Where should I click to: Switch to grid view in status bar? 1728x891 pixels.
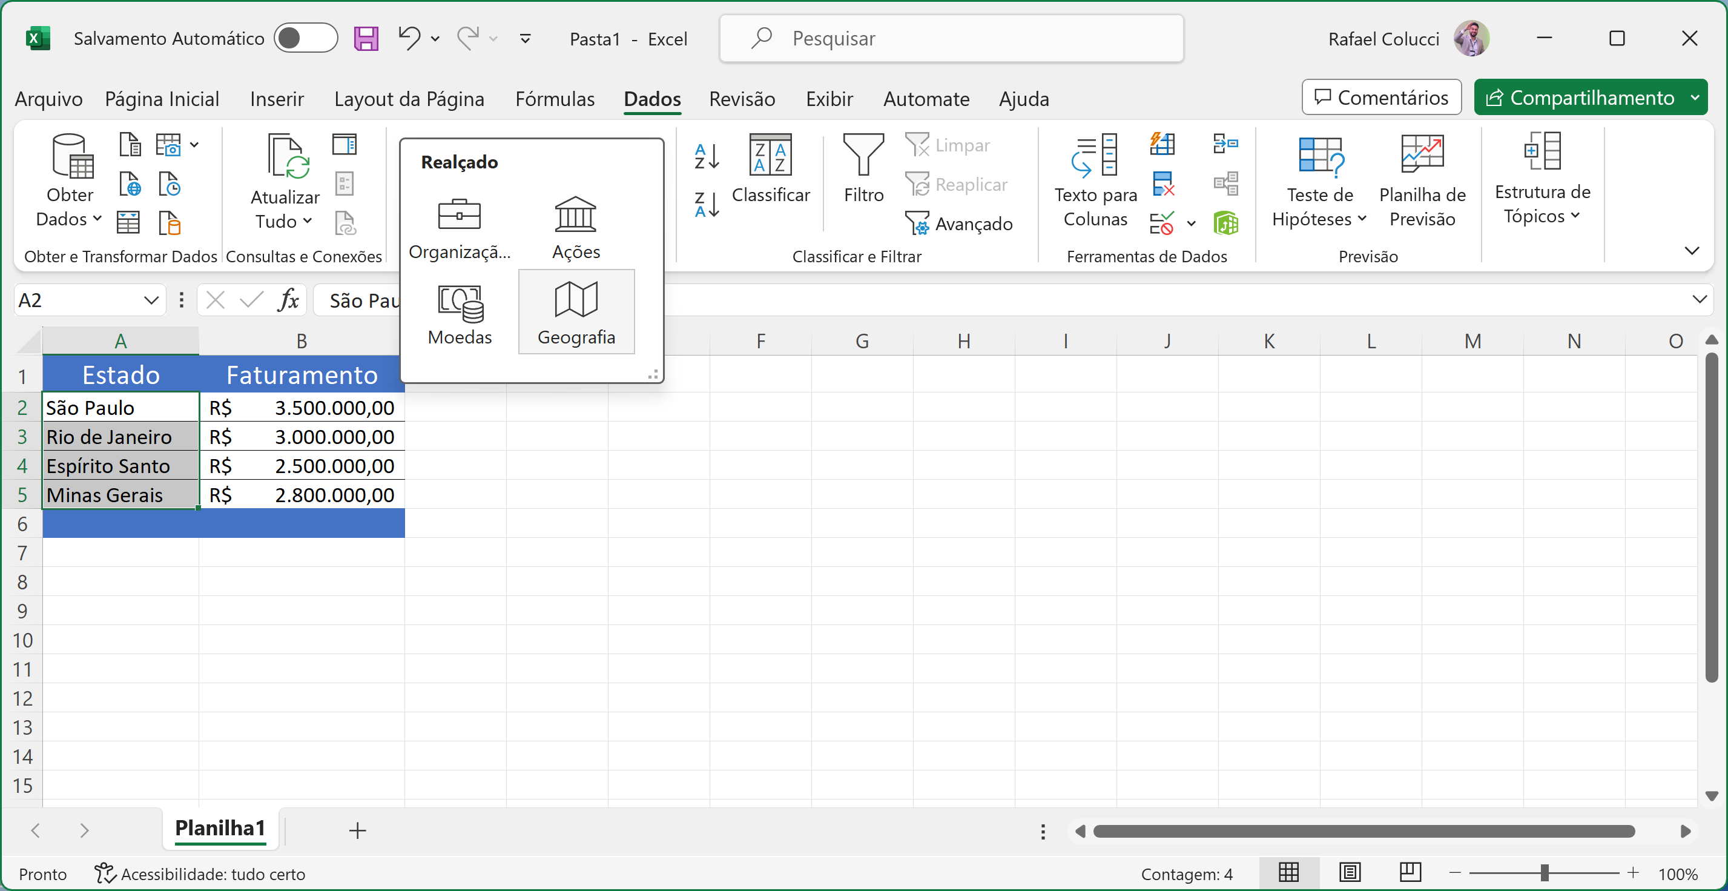click(1288, 873)
